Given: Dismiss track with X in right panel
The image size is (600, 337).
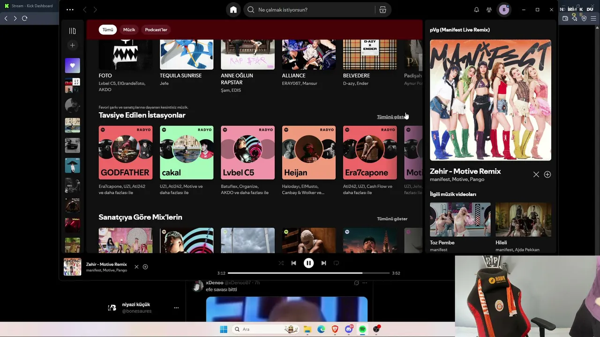Looking at the screenshot, I should (x=536, y=175).
